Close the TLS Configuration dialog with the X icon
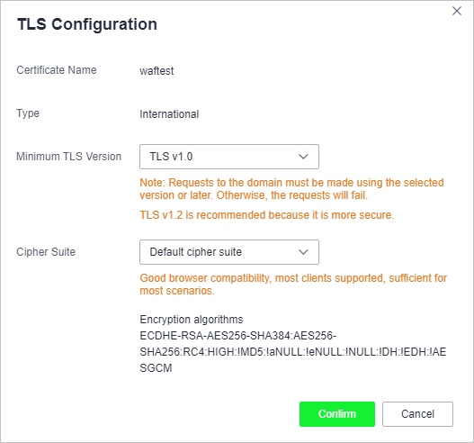The width and height of the screenshot is (474, 443). click(x=457, y=11)
